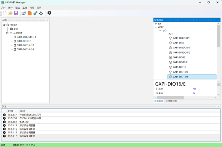Open the 语言 menu
Image resolution: width=222 pixels, height=147 pixels.
[x=18, y=7]
